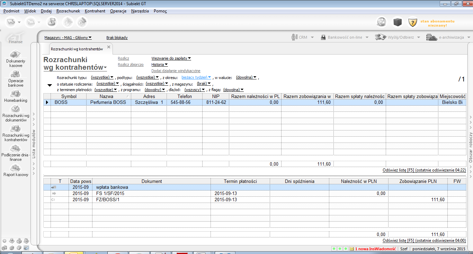Click the Bankowość on-line padlock icon
The height and width of the screenshot is (254, 473).
click(323, 37)
